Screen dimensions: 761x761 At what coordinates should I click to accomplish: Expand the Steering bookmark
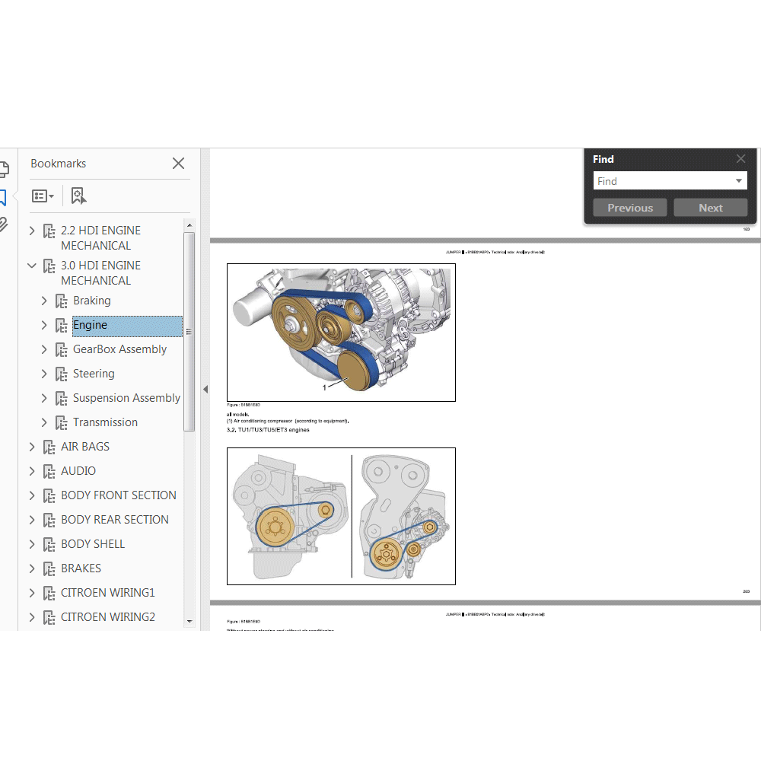44,374
